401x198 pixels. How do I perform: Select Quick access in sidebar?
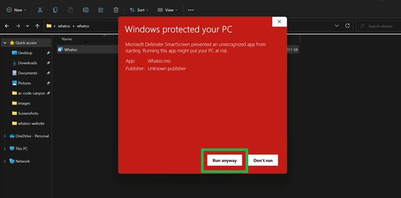(26, 43)
